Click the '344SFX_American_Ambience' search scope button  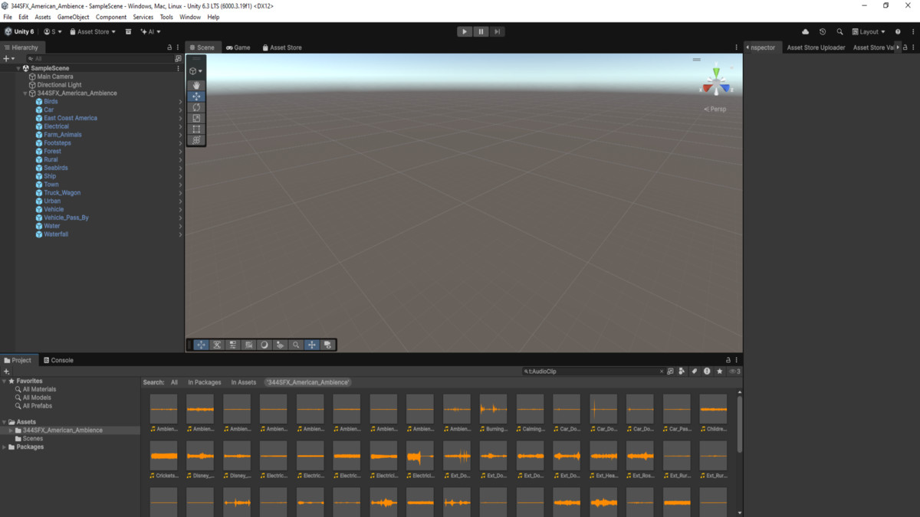click(x=307, y=382)
